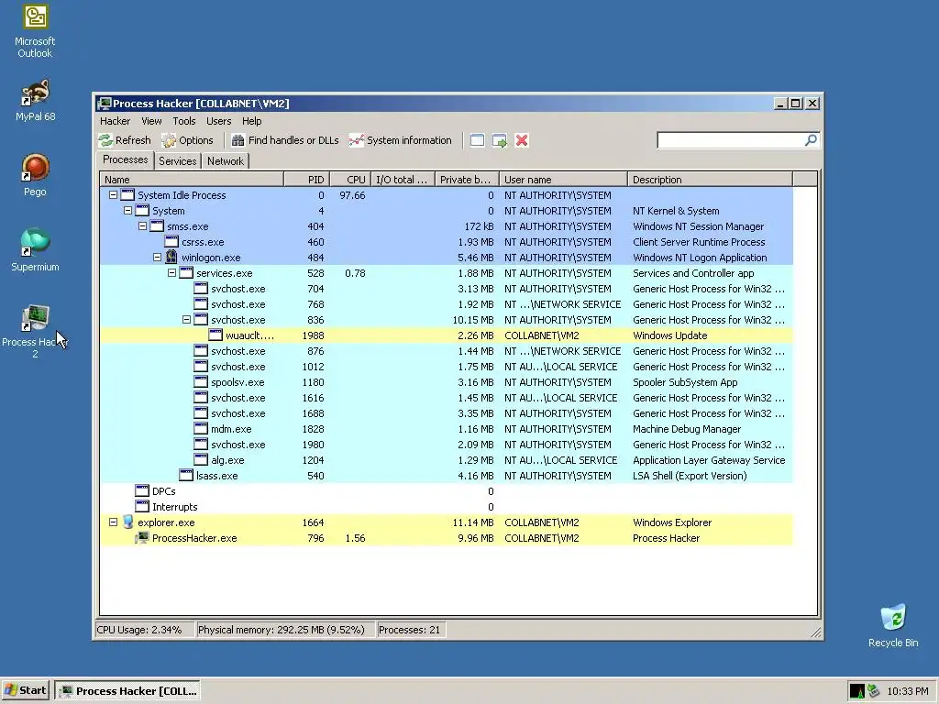
Task: Click the Start button
Action: [25, 690]
